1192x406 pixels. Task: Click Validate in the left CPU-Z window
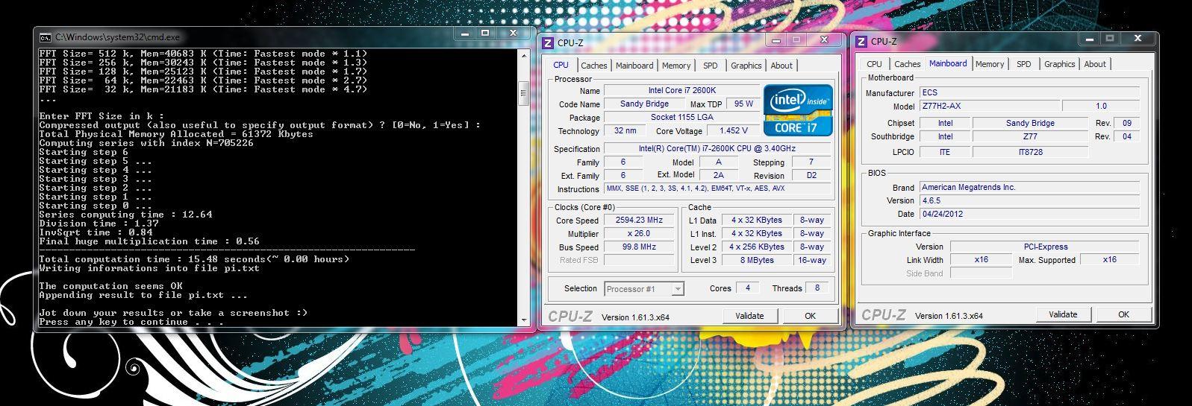749,316
